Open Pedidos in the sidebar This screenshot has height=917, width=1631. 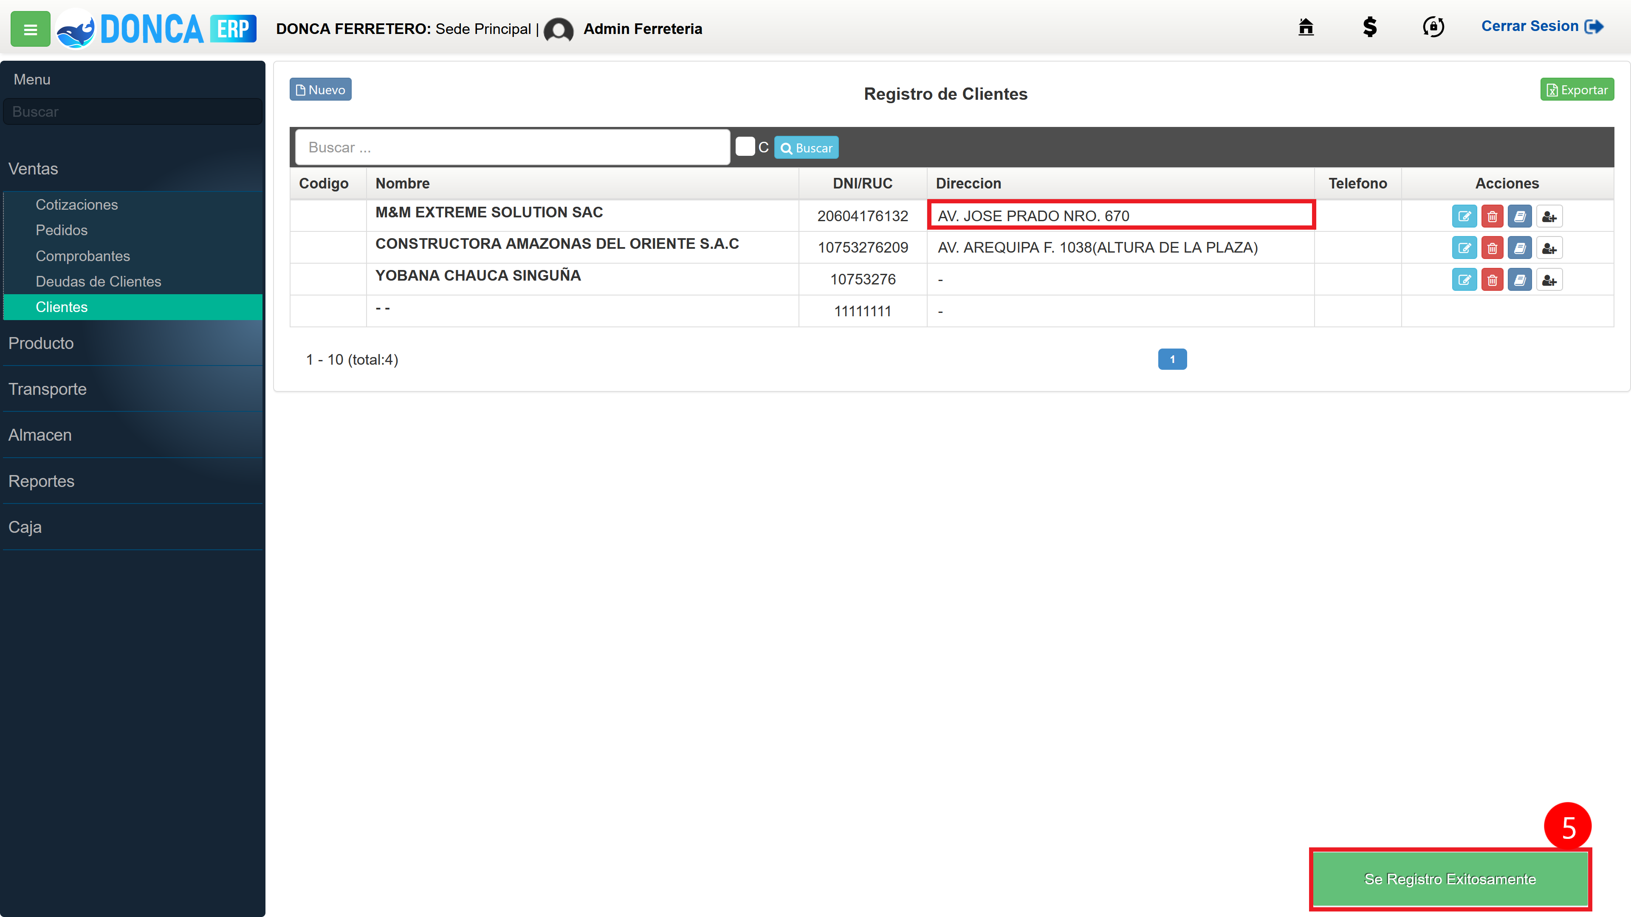62,231
